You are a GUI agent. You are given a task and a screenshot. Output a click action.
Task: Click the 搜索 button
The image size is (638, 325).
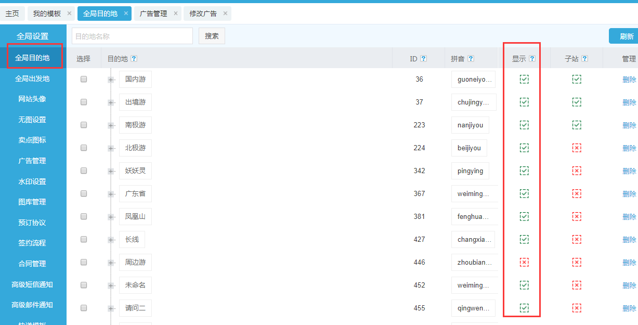[212, 36]
